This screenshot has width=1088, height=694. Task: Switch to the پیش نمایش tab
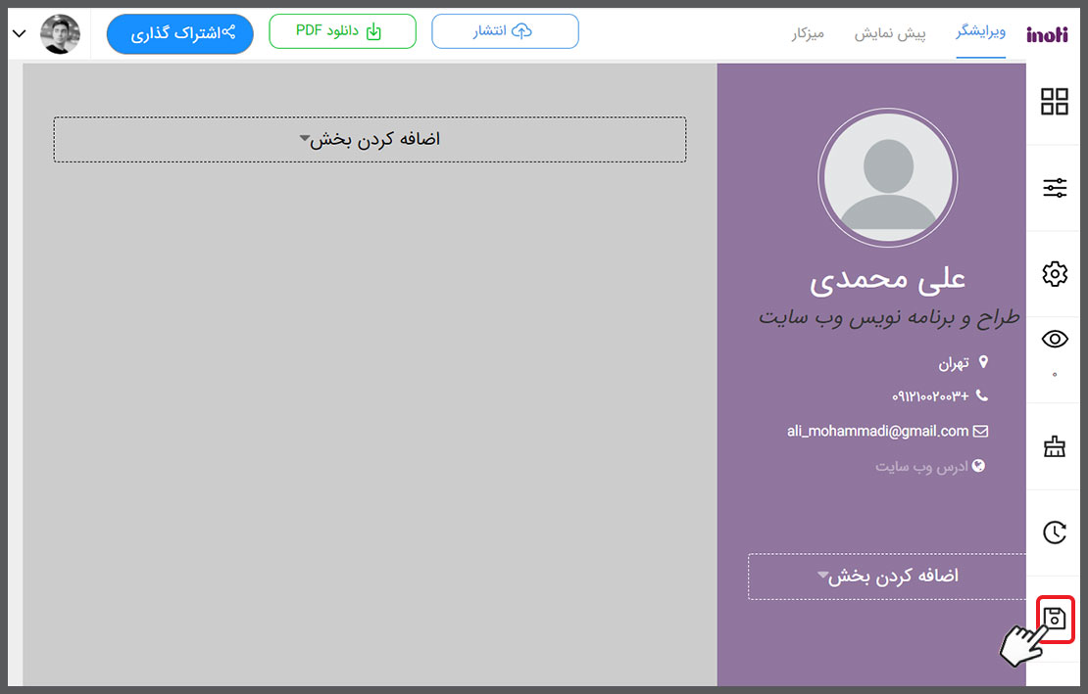coord(890,33)
